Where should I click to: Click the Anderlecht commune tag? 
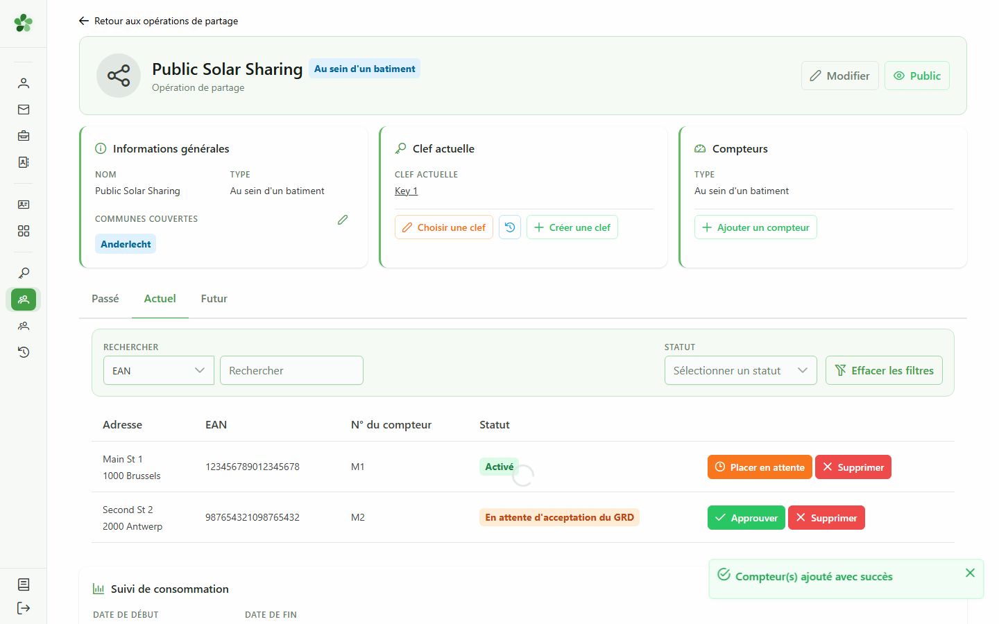coord(126,244)
